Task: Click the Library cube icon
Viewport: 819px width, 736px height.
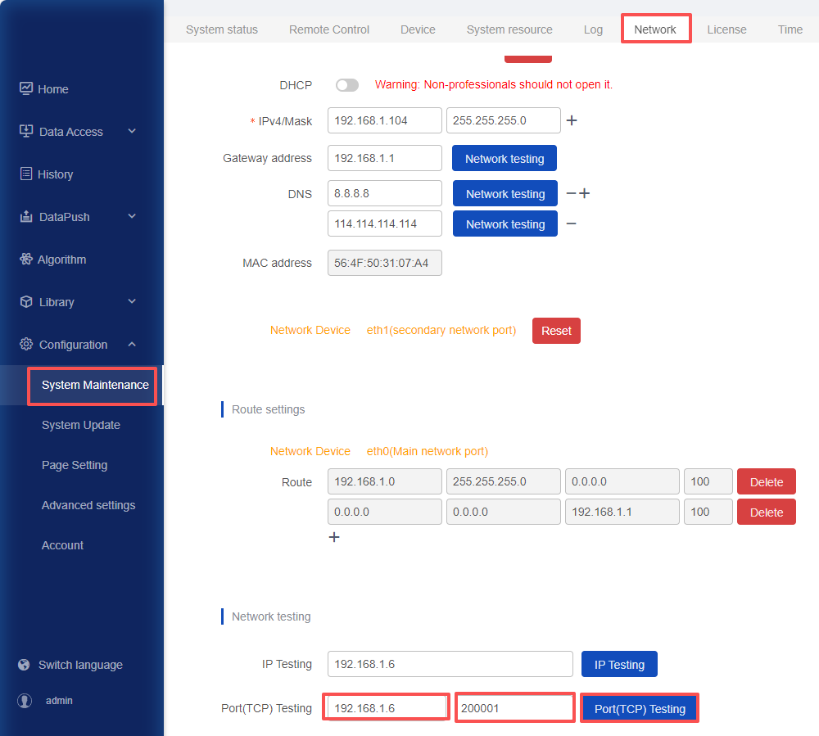Action: coord(26,301)
